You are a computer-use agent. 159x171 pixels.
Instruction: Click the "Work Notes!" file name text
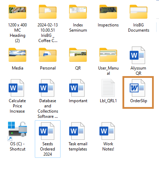point(108,146)
